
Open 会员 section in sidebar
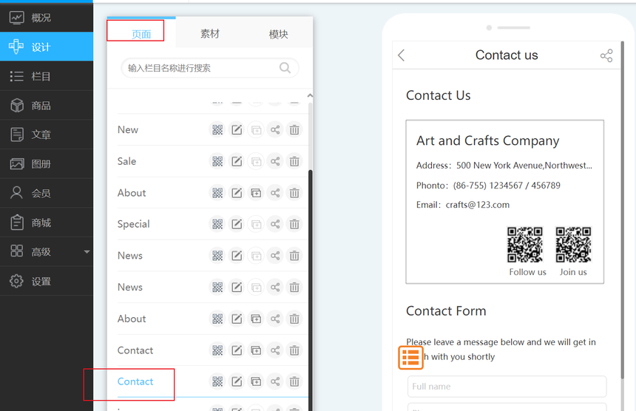pyautogui.click(x=41, y=194)
